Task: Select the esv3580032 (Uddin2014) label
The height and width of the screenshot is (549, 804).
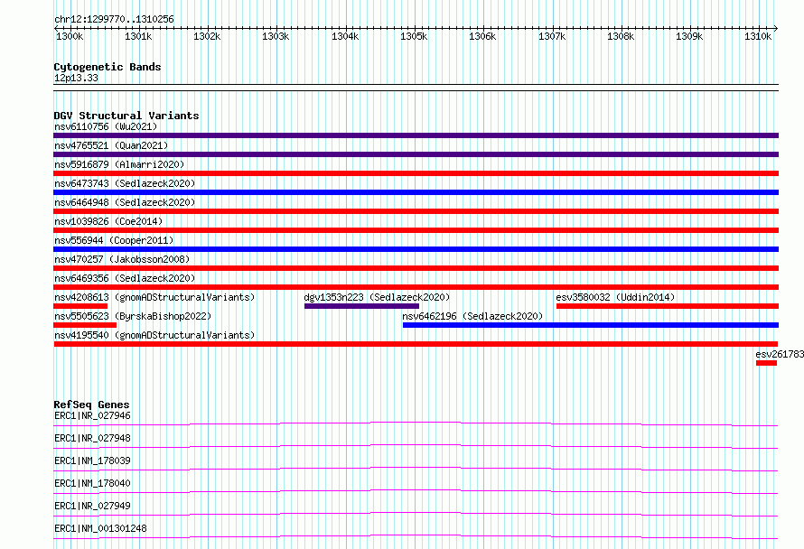Action: 615,297
